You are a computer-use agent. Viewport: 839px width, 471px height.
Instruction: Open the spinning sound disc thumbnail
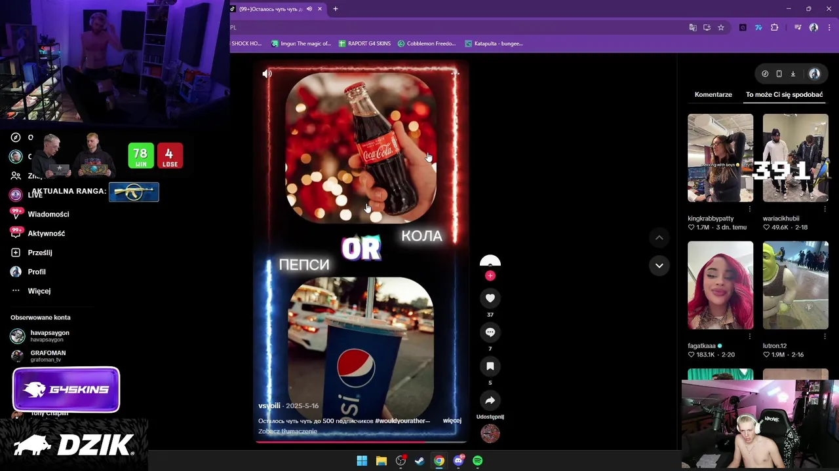tap(490, 433)
